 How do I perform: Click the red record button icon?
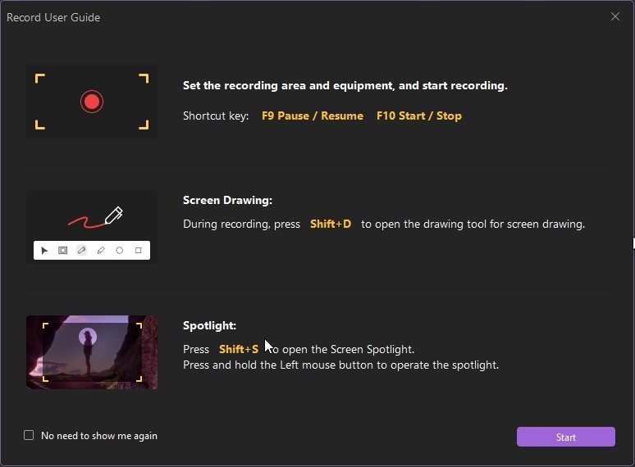(x=92, y=102)
